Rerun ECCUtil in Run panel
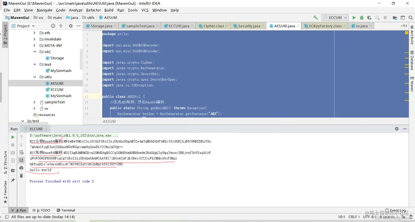Screen dimensions: 415x222 click(13, 137)
